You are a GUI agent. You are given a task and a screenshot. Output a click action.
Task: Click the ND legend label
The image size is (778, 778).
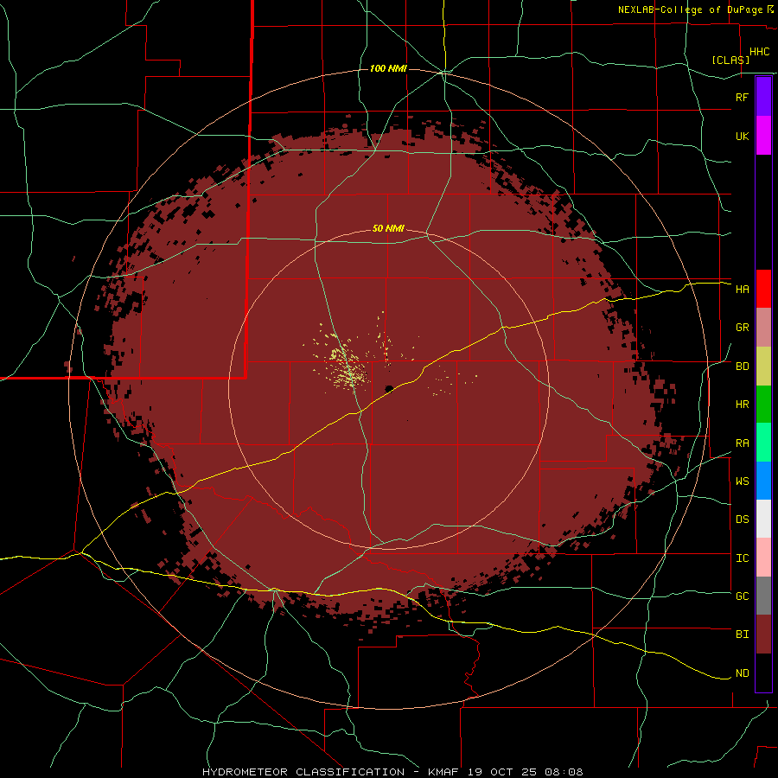tap(742, 673)
